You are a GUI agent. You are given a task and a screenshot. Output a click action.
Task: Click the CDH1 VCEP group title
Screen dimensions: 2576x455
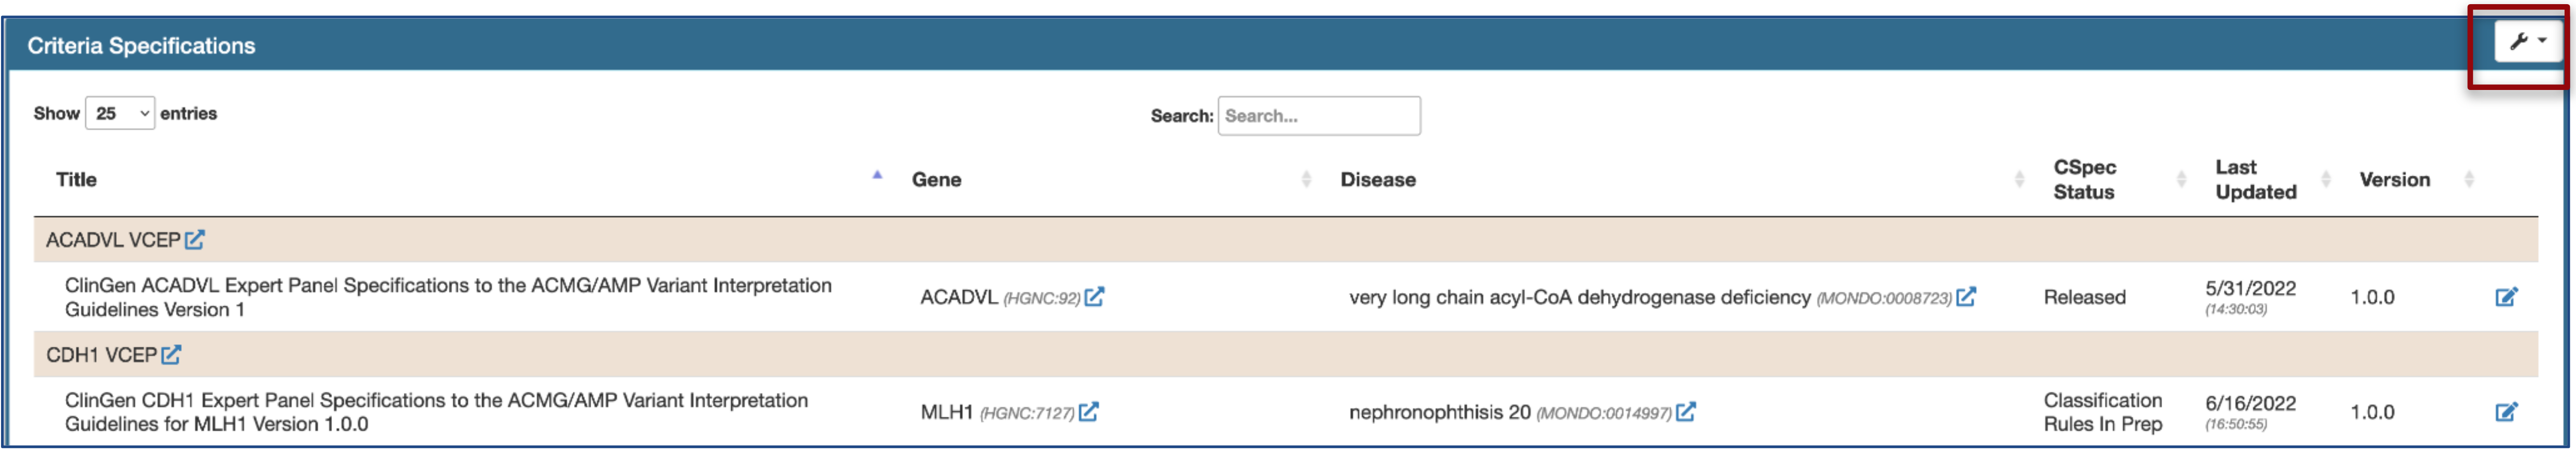101,355
